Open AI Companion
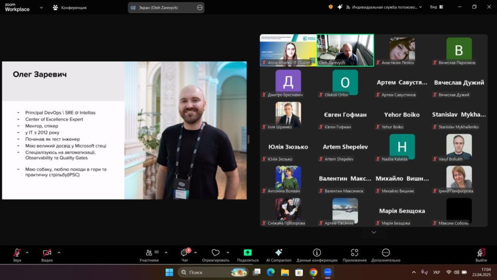The height and width of the screenshot is (280, 497). coord(279,253)
